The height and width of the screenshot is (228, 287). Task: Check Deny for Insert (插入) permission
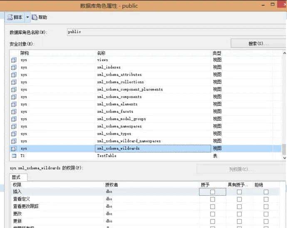266,192
